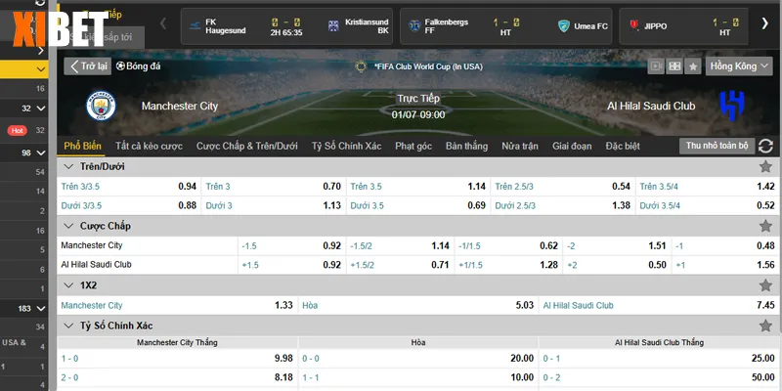Switch to the Phạt góc tab
This screenshot has height=391, width=782.
point(413,146)
